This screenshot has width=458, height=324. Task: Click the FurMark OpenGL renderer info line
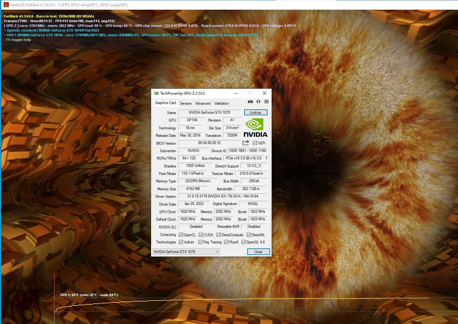click(52, 30)
